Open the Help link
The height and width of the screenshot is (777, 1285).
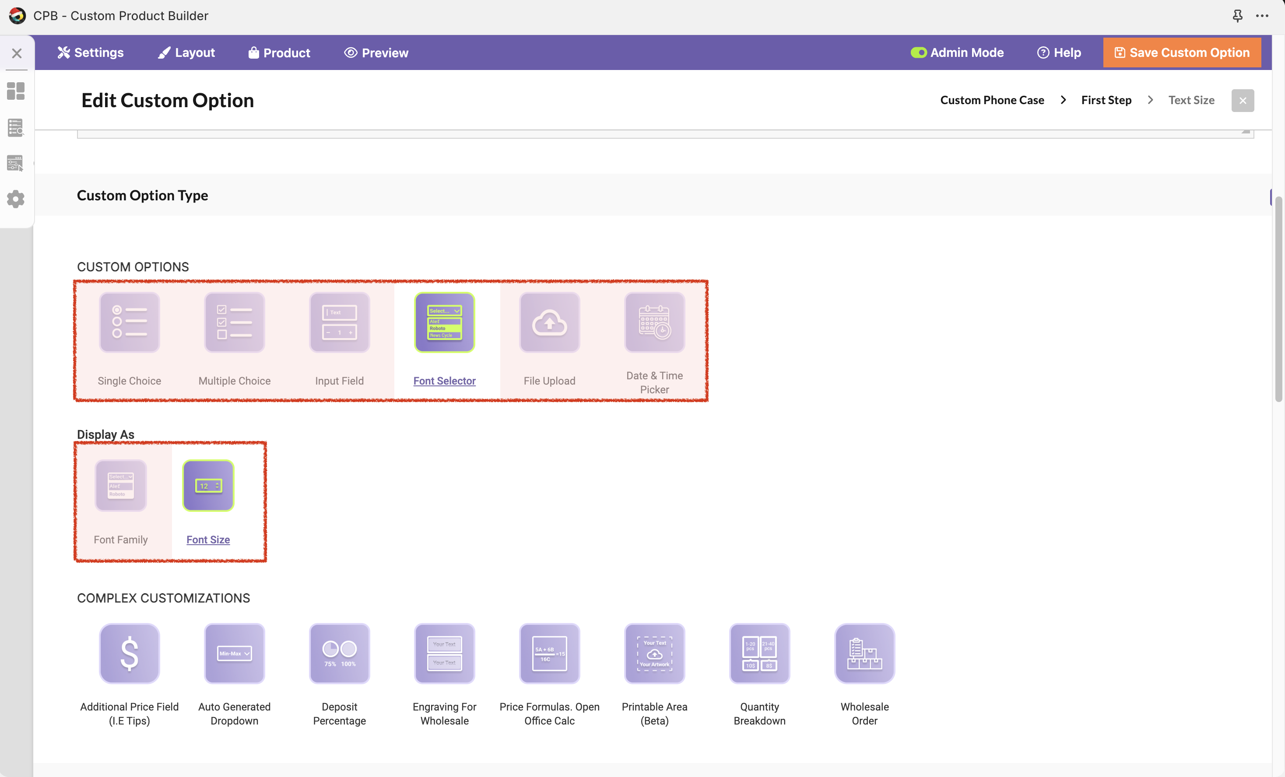pyautogui.click(x=1059, y=52)
